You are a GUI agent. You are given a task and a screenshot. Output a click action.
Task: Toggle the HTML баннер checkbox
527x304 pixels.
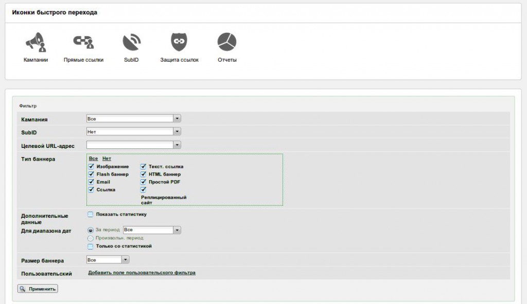click(144, 174)
